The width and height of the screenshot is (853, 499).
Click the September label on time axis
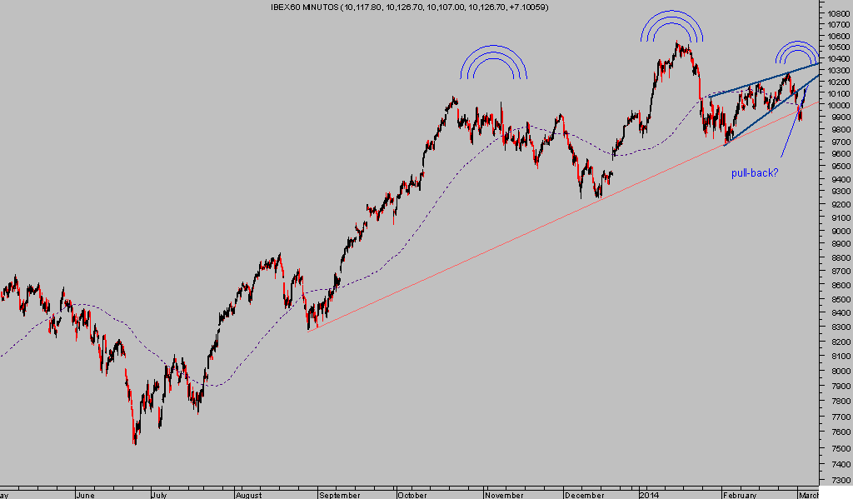(x=338, y=493)
